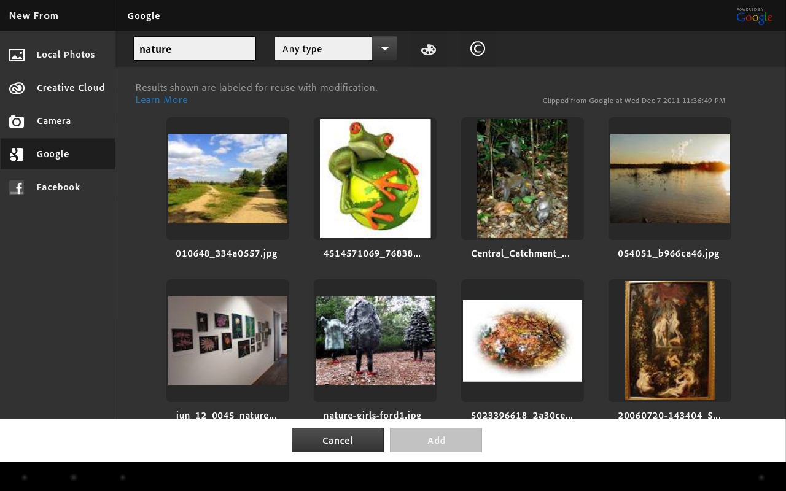Open the color filter palette icon

428,48
